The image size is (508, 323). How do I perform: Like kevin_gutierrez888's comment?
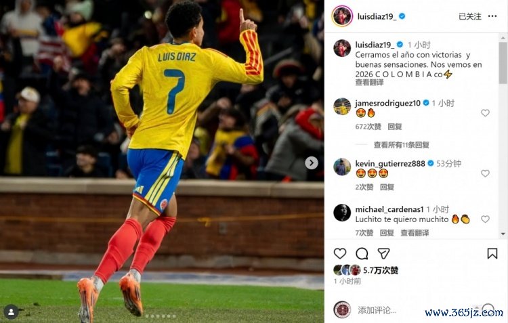[485, 173]
